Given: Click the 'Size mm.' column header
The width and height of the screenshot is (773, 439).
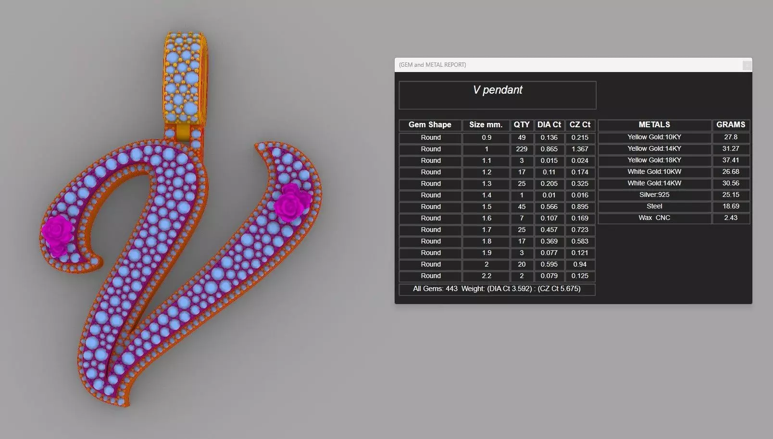Looking at the screenshot, I should coord(486,125).
